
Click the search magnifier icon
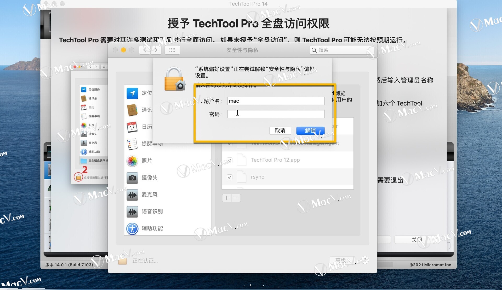click(314, 50)
